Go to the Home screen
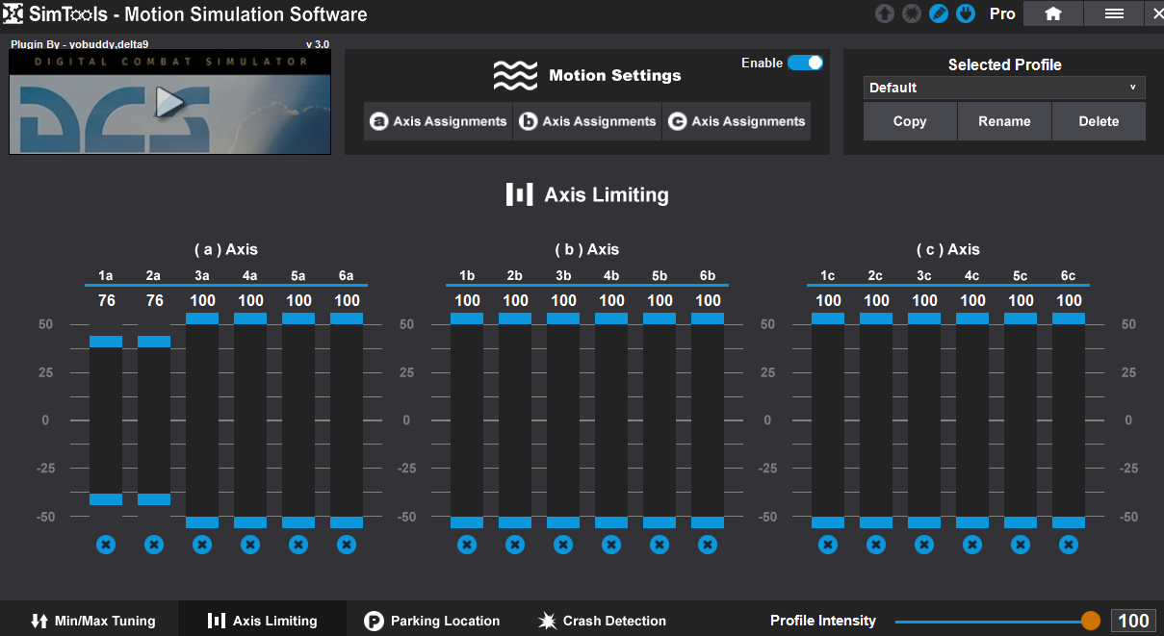The height and width of the screenshot is (636, 1164). pyautogui.click(x=1052, y=13)
